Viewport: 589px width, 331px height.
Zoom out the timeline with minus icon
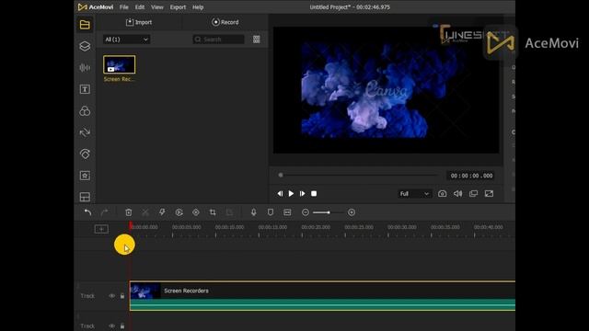306,212
